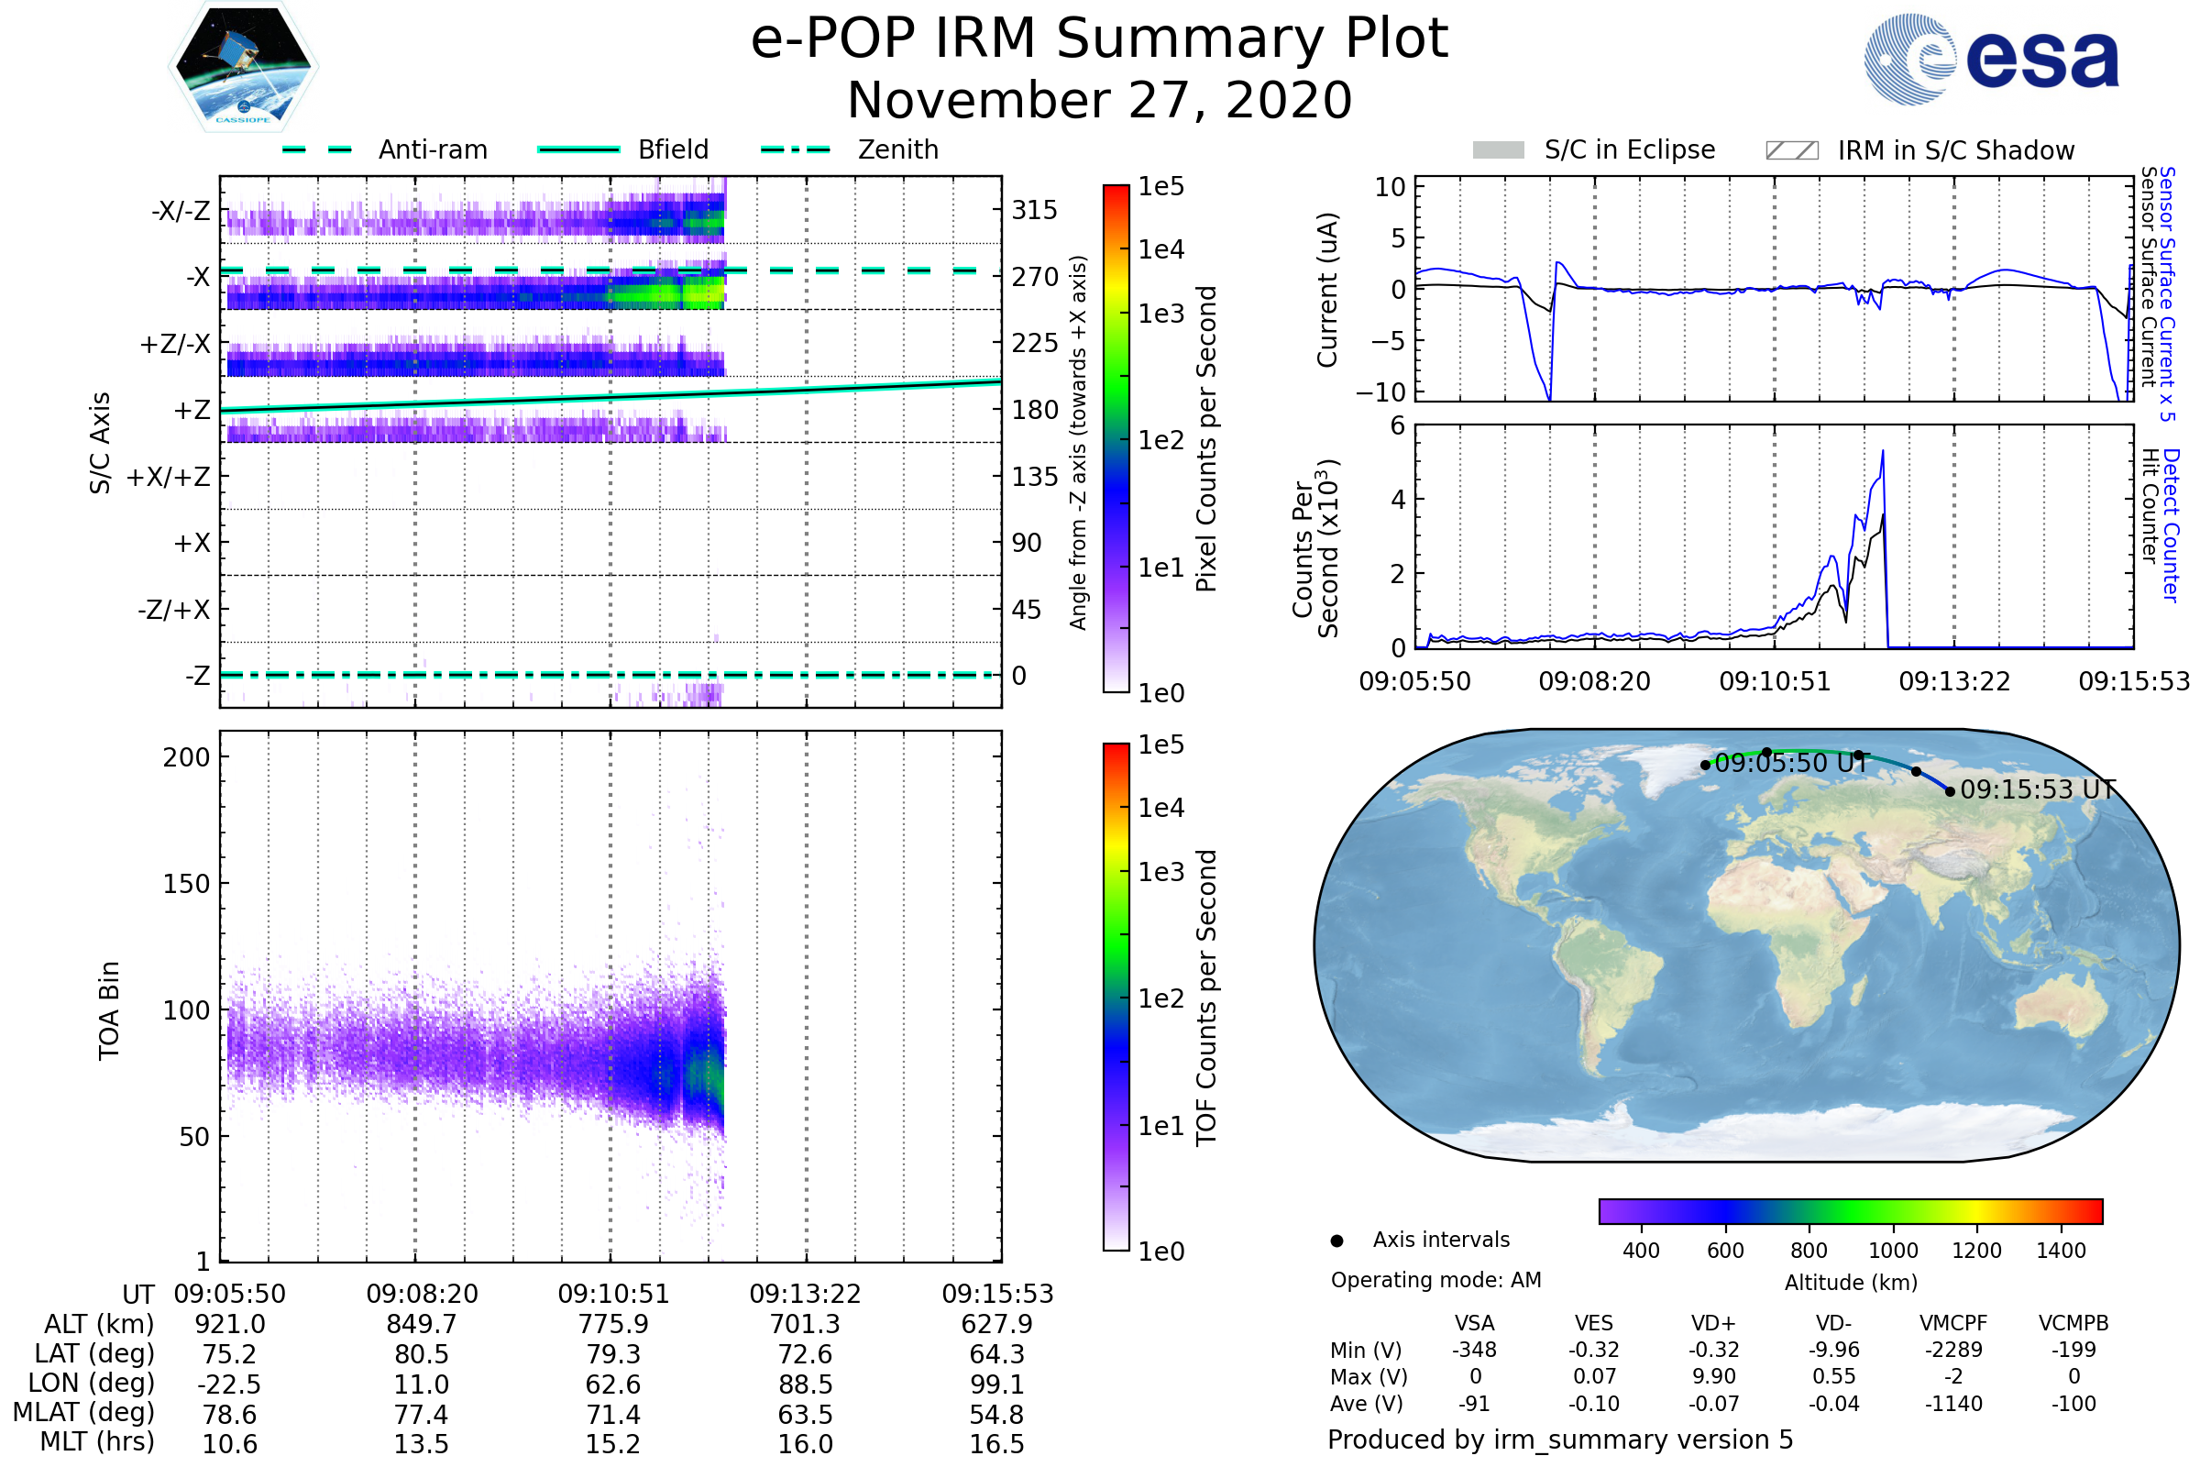
Task: Click the Axis intervals black dot marker
Action: click(1337, 1241)
